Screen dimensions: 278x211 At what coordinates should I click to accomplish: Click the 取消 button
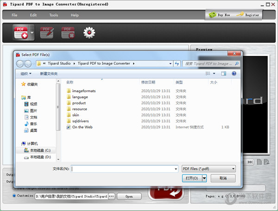[x=223, y=178]
